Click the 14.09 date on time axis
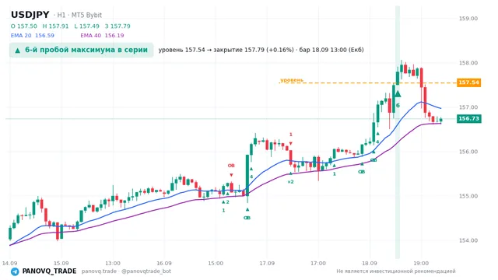This screenshot has width=498, height=280. point(9,263)
